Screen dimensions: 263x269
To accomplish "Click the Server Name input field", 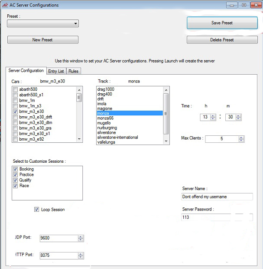I will click(x=217, y=197).
